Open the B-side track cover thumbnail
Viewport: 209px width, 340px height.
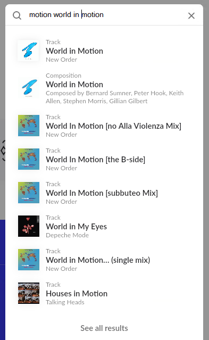(29, 159)
